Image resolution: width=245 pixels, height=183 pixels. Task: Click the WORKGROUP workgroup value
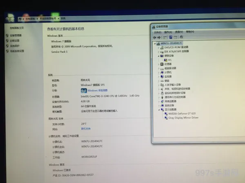[89, 157]
